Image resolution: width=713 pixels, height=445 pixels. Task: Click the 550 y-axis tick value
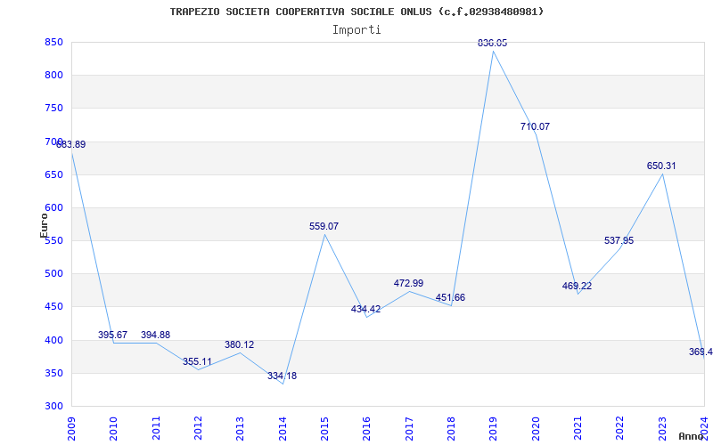(x=53, y=240)
